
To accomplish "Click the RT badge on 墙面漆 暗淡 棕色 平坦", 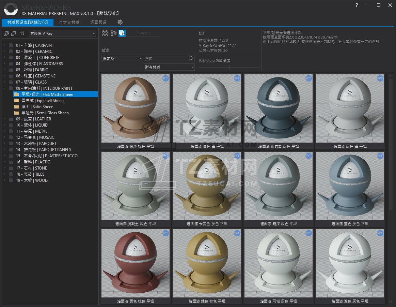I will click(x=166, y=78).
